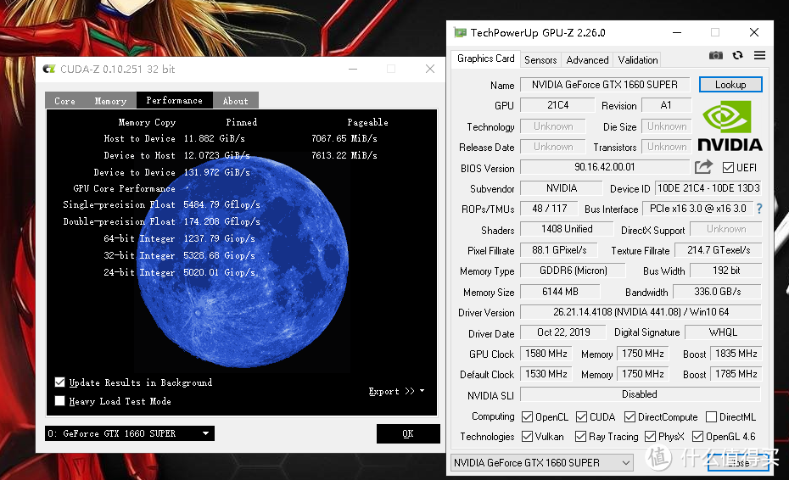
Task: Click the NVIDIA SLI Disabled field
Action: click(x=640, y=394)
